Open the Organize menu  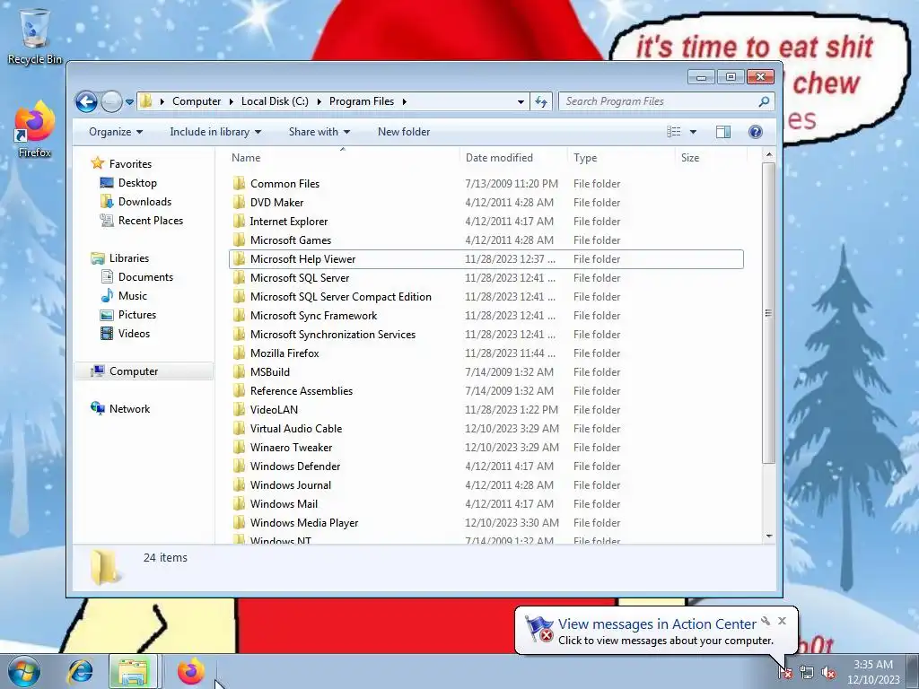pyautogui.click(x=116, y=132)
